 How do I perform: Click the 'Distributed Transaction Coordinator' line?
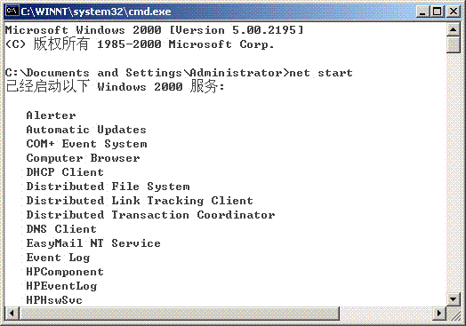[150, 215]
